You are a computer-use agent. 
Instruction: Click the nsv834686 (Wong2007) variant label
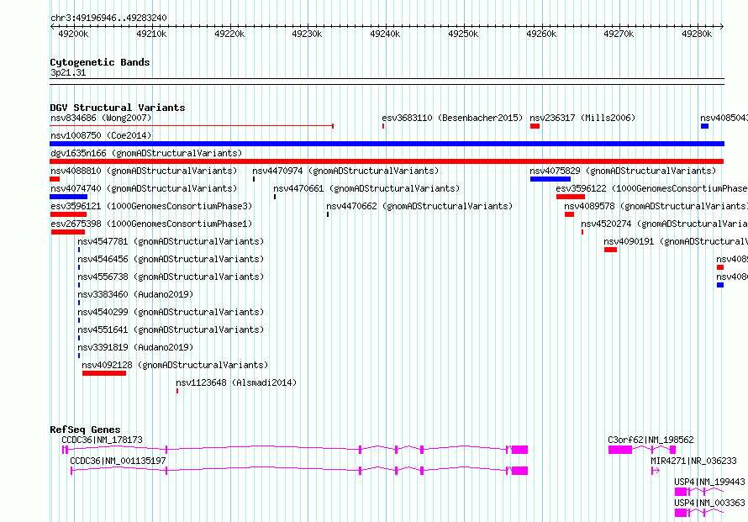(101, 118)
